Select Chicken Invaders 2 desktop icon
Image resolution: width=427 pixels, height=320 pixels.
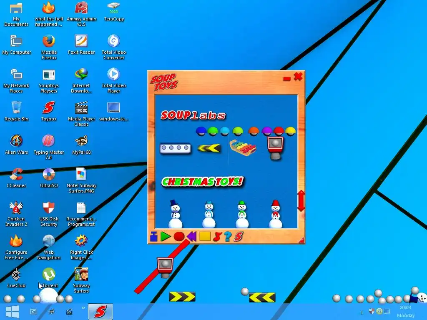(16, 214)
